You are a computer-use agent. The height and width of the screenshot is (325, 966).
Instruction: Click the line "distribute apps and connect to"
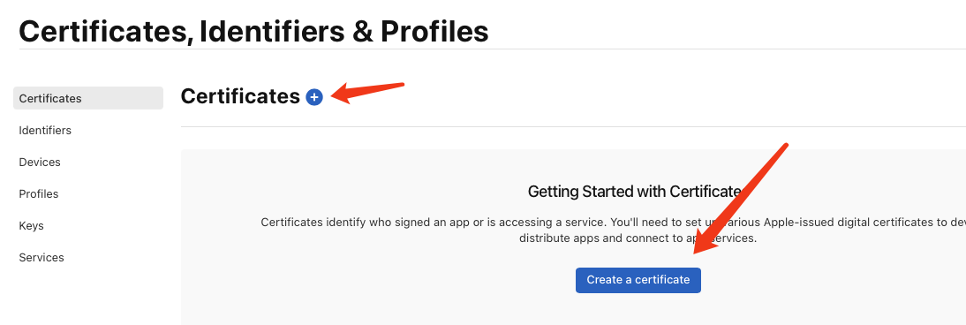[638, 238]
